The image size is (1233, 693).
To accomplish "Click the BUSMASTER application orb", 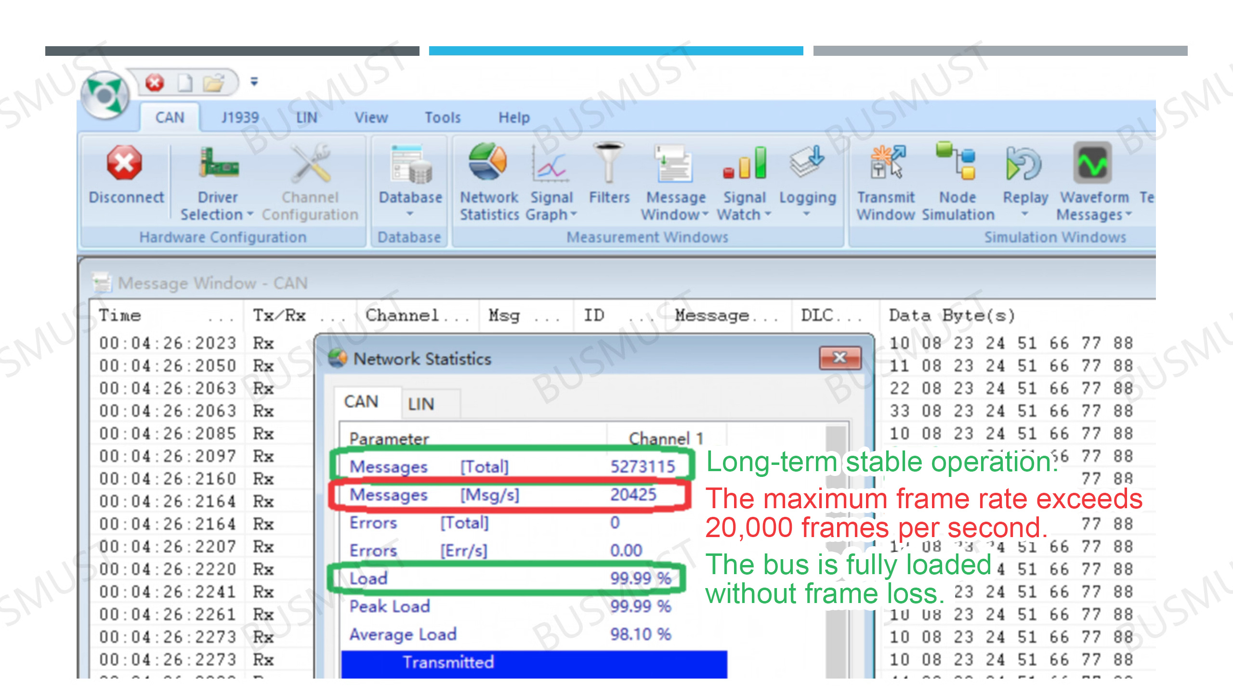I will (x=105, y=95).
